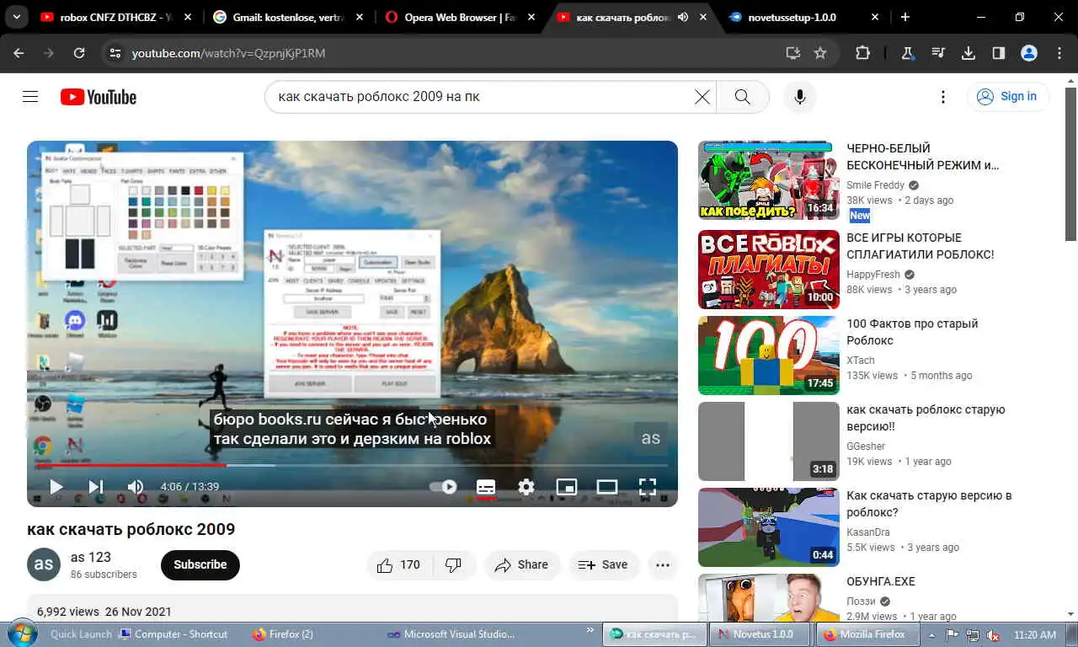Open the Как скачать старую версию video thumbnail

click(x=769, y=527)
